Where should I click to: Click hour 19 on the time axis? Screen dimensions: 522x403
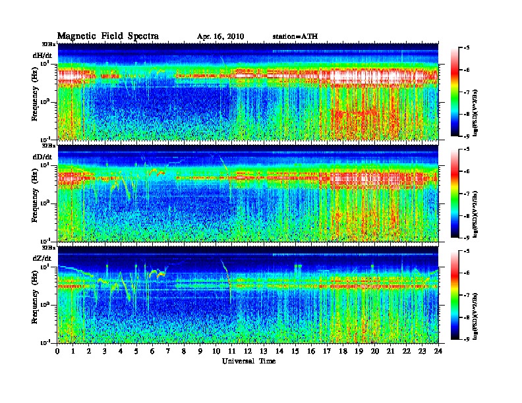pos(359,352)
